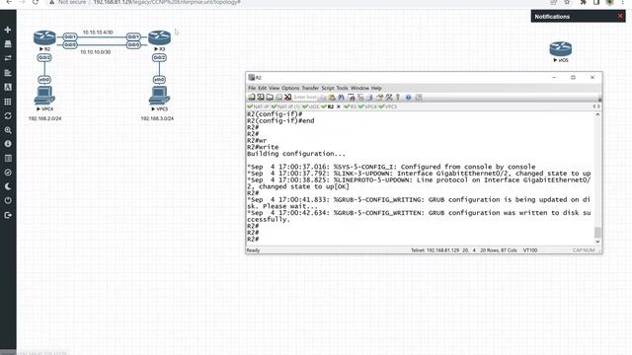
Task: Open Help menu in SecureCRT
Action: [x=376, y=88]
